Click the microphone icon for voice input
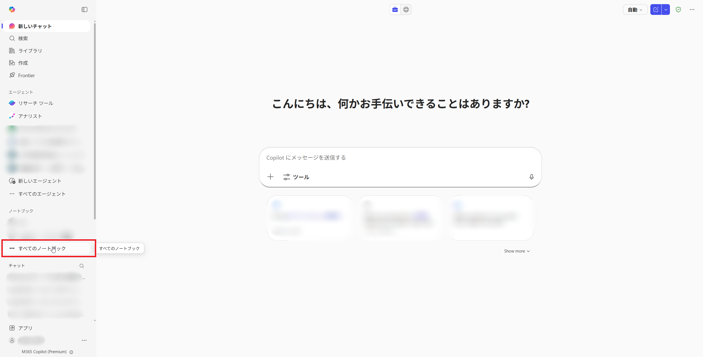This screenshot has width=703, height=357. click(531, 177)
